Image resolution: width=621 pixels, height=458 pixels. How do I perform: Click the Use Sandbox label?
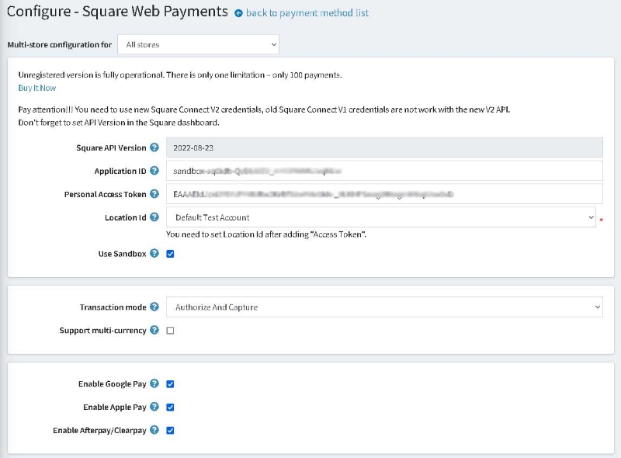click(123, 254)
